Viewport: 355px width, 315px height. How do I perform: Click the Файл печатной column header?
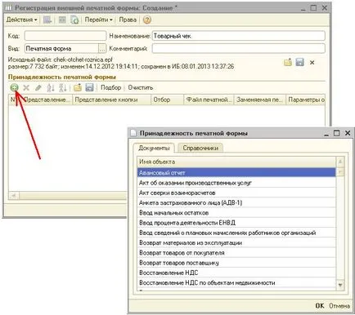tap(209, 100)
